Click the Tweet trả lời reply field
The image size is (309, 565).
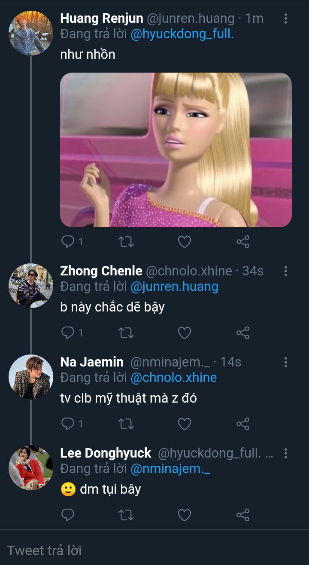coord(154,550)
